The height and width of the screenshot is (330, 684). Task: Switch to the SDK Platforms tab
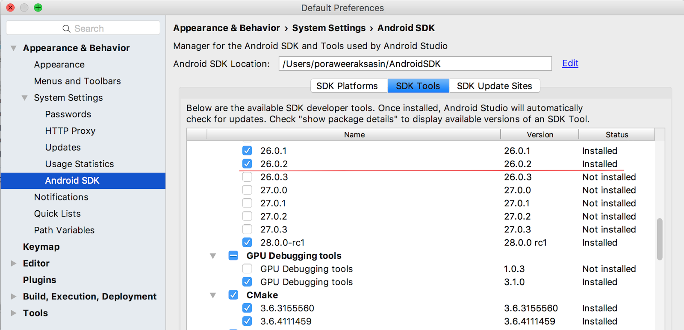point(349,86)
